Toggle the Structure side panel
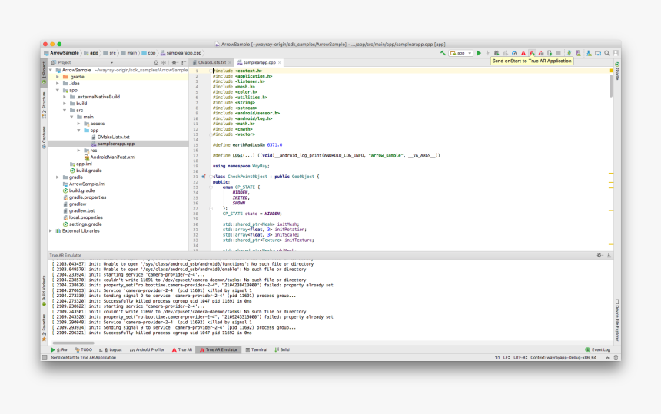This screenshot has width=661, height=414. pos(44,105)
